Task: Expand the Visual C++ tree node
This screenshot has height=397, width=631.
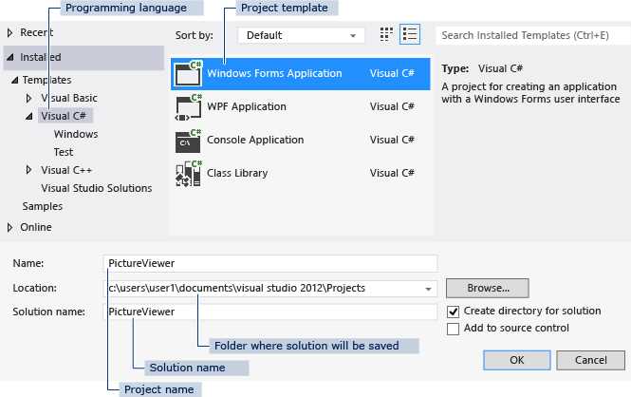Action: coord(29,170)
